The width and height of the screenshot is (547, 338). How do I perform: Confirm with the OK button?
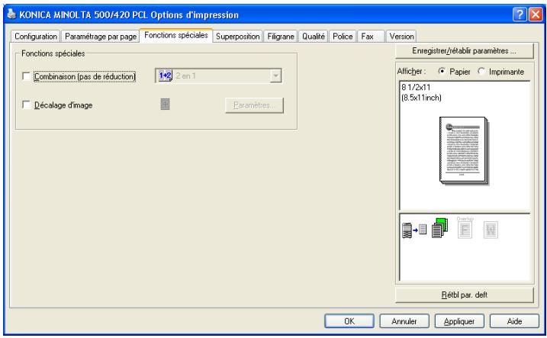coord(349,321)
